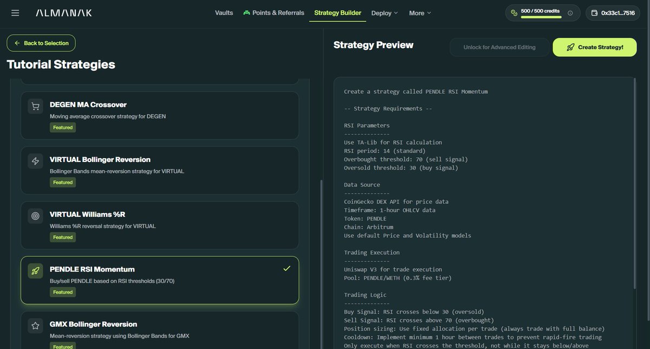Click the back arrow icon
Image resolution: width=650 pixels, height=349 pixels.
tap(17, 43)
